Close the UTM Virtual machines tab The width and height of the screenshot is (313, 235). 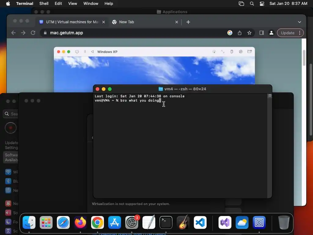104,22
